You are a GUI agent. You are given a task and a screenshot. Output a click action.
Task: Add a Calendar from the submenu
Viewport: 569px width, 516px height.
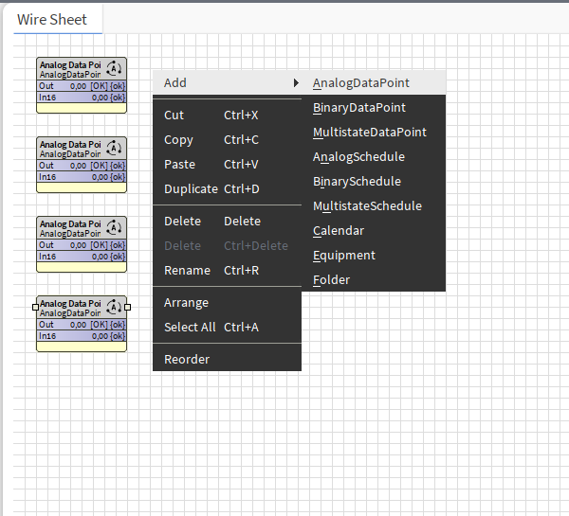click(x=339, y=231)
